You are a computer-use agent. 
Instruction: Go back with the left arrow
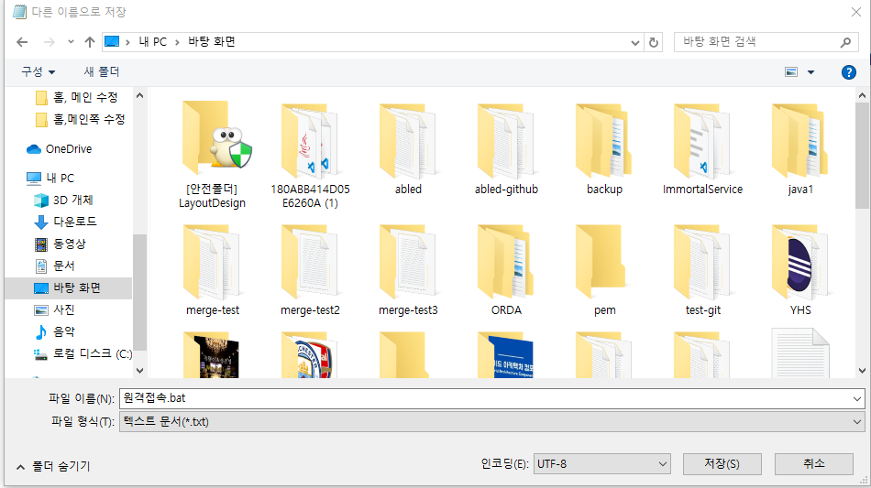point(22,42)
